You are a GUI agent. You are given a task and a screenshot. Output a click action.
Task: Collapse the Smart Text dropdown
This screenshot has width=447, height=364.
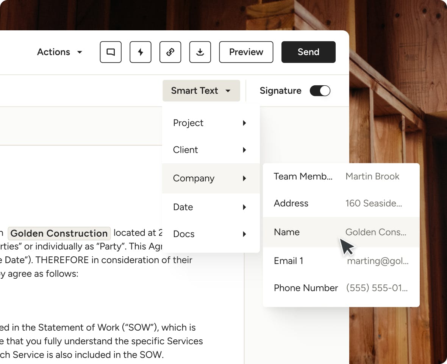tap(201, 91)
